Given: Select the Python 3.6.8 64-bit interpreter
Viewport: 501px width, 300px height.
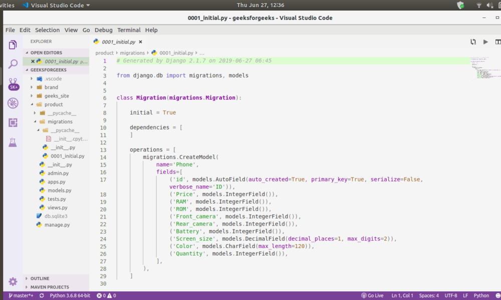Looking at the screenshot, I should 70,295.
